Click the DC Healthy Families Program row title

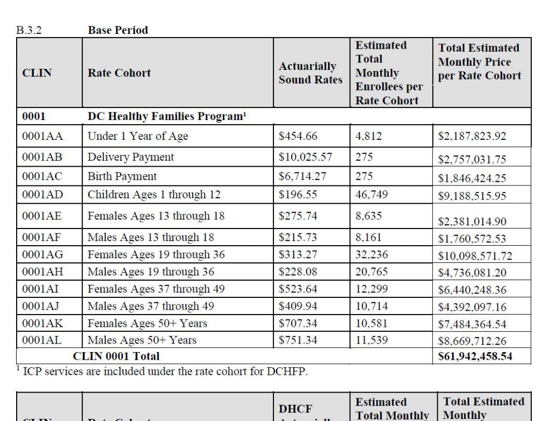coord(167,116)
